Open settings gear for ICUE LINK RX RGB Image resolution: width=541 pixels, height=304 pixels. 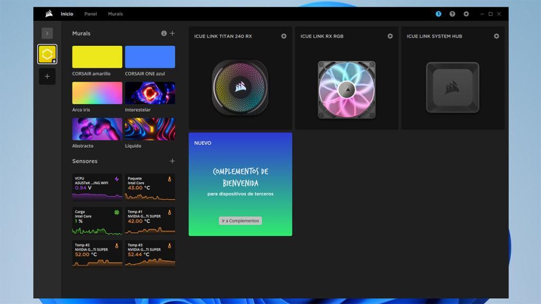click(x=390, y=36)
